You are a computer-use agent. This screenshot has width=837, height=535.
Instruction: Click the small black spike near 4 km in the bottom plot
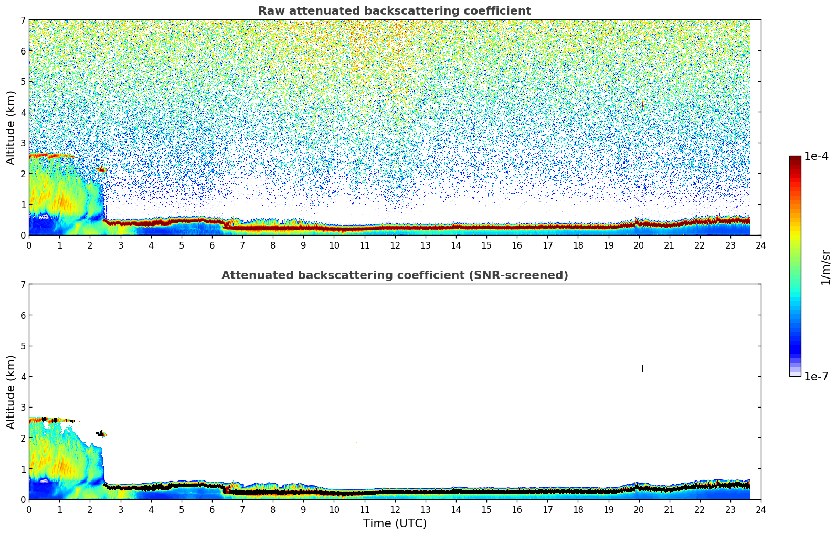tap(642, 369)
